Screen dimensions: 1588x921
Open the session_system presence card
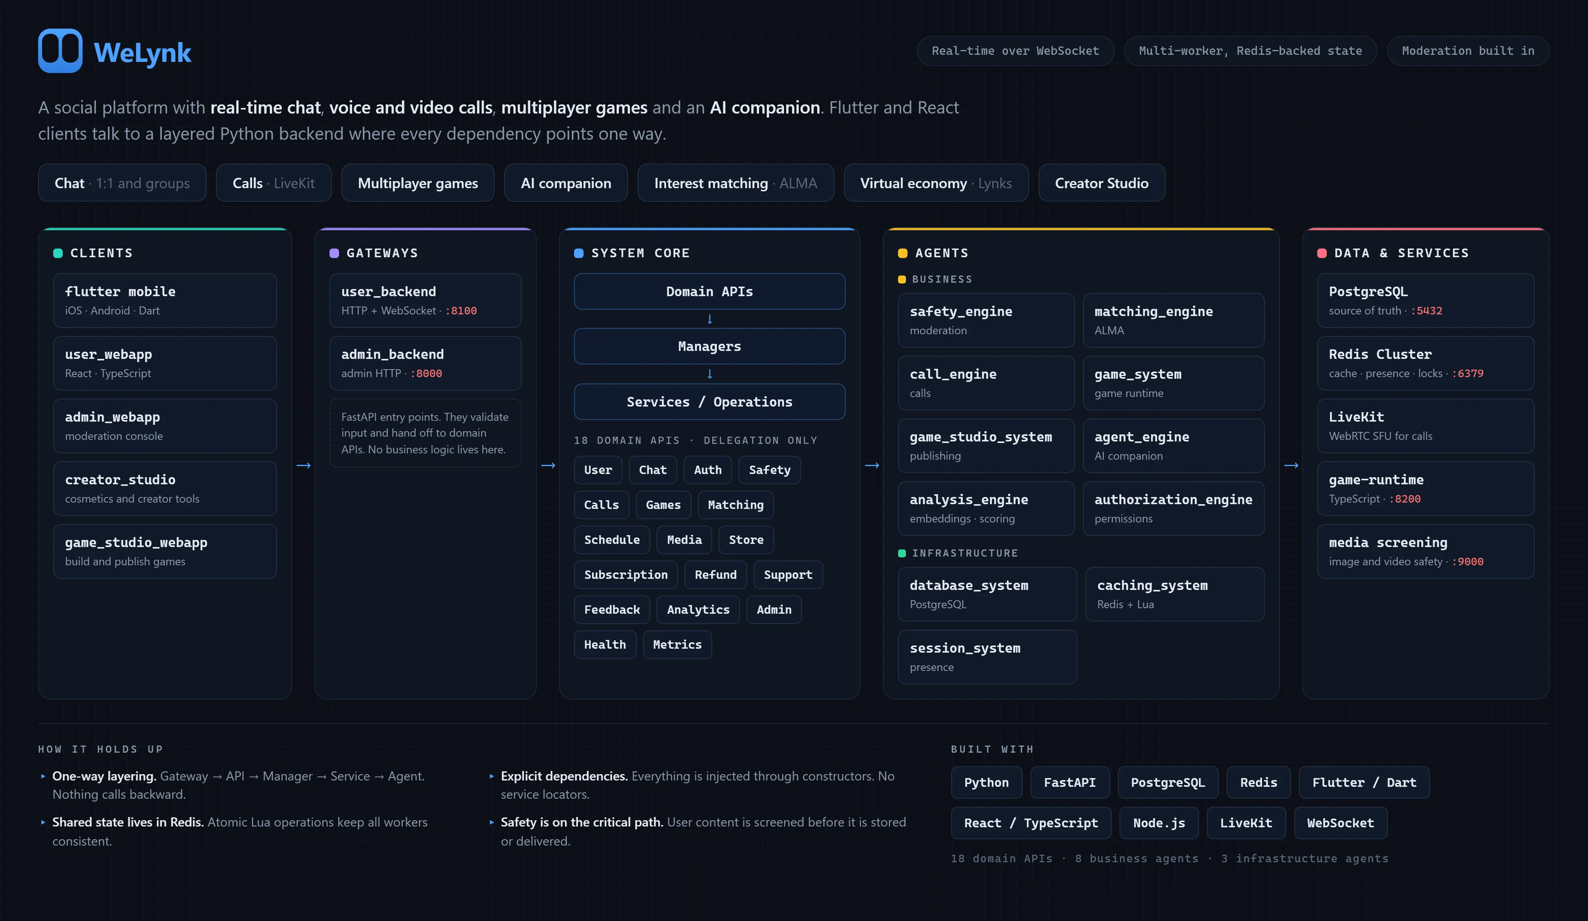(x=987, y=657)
